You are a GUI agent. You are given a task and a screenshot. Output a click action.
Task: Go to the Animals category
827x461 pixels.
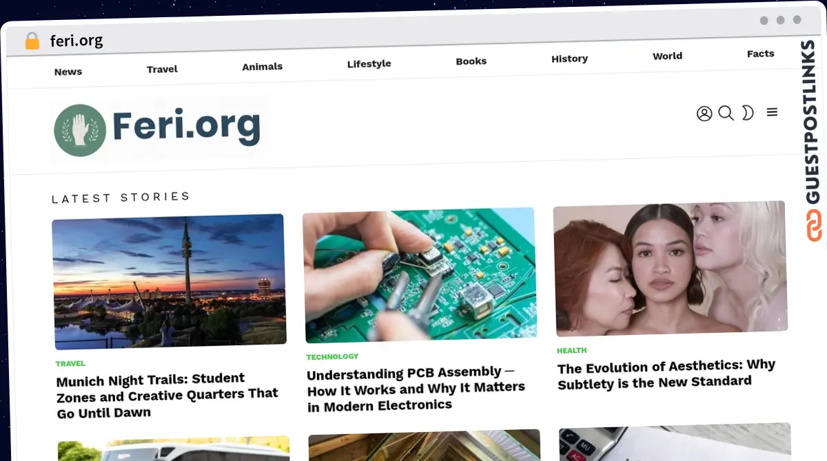click(262, 67)
